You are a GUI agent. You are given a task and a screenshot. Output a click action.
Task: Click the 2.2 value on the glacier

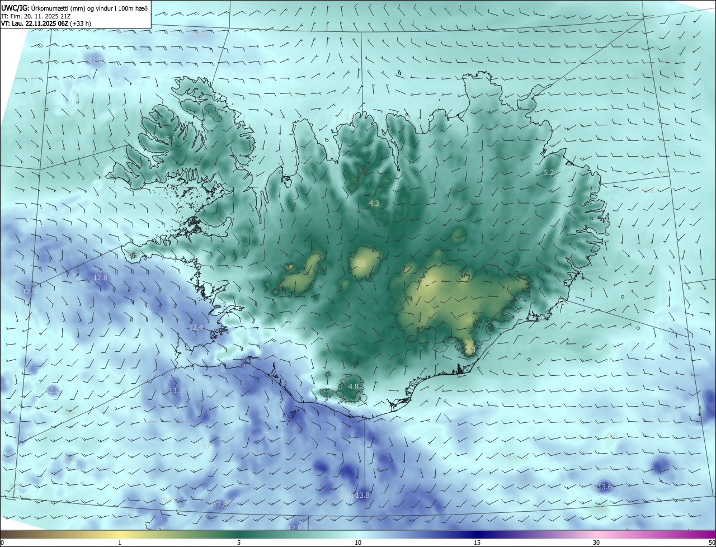361,263
